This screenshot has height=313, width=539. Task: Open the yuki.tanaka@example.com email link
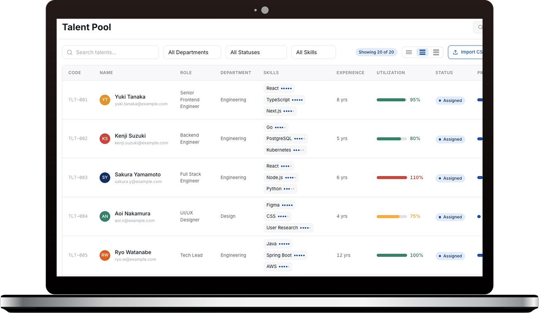[141, 104]
